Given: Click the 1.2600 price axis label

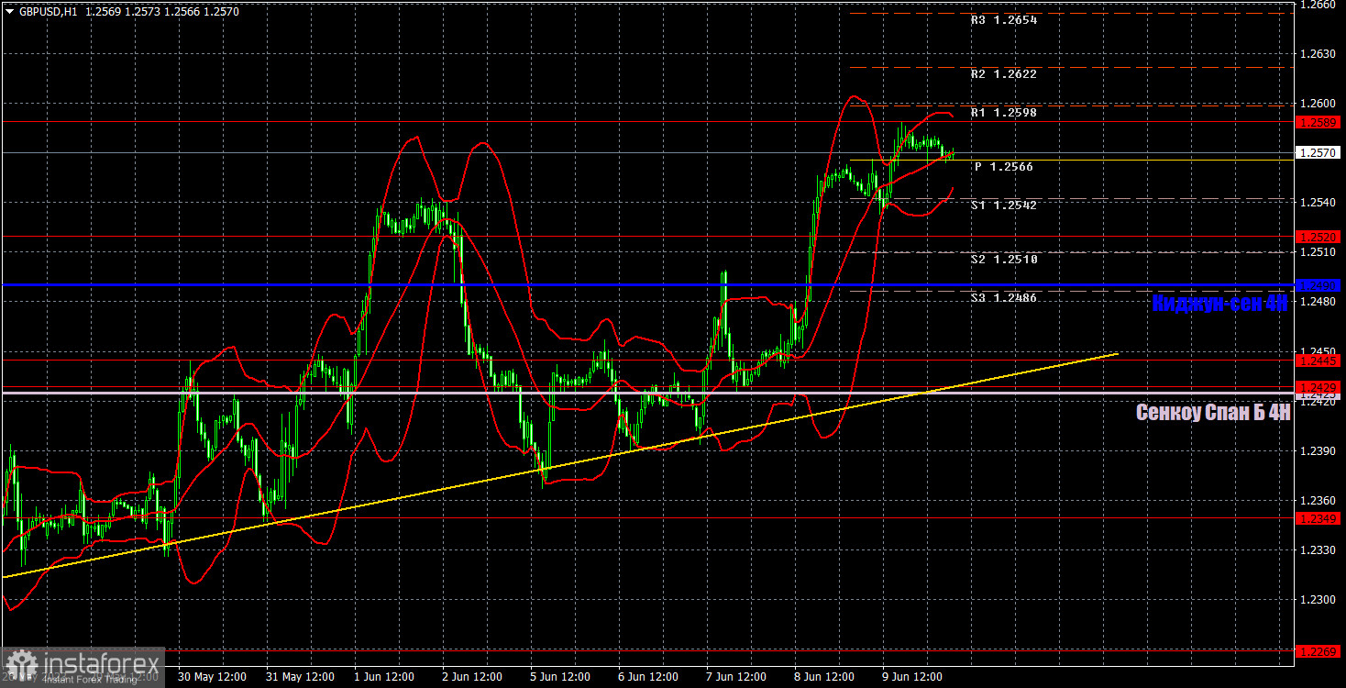Looking at the screenshot, I should point(1320,104).
